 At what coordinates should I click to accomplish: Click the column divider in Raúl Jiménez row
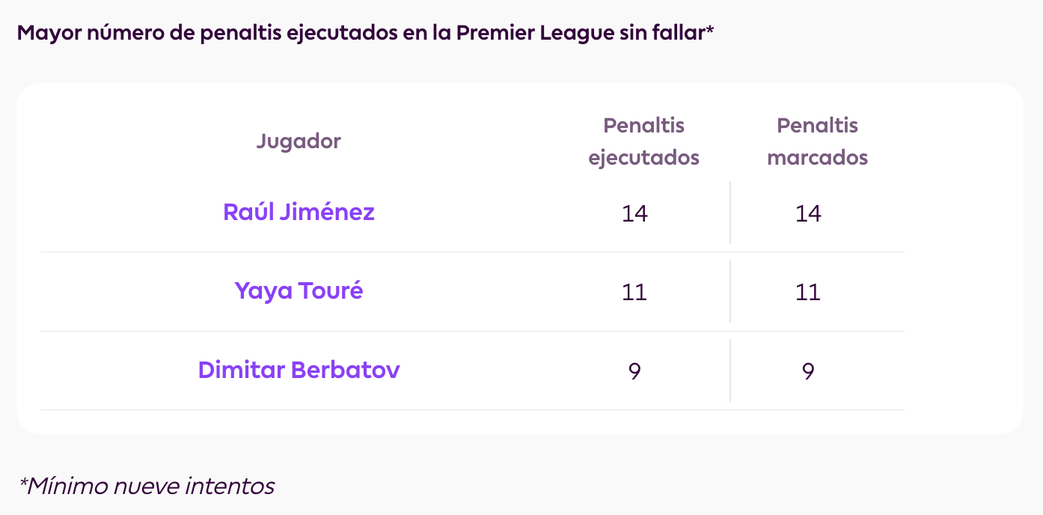coord(730,213)
